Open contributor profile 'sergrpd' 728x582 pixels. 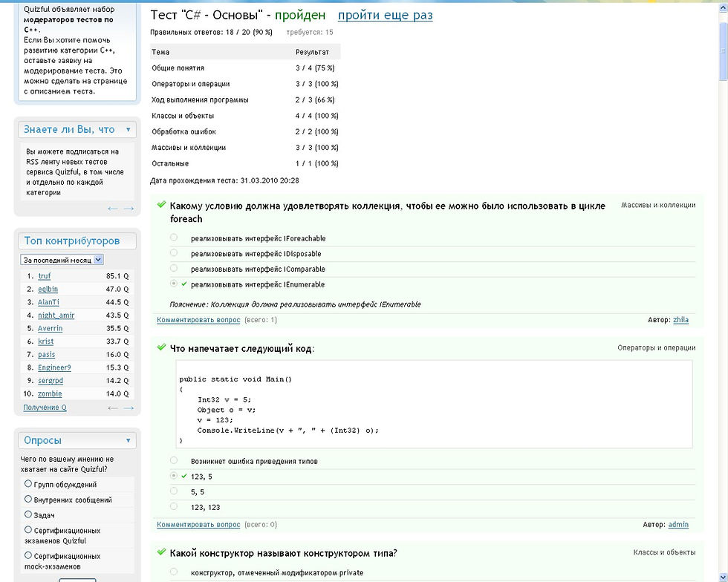pos(51,381)
